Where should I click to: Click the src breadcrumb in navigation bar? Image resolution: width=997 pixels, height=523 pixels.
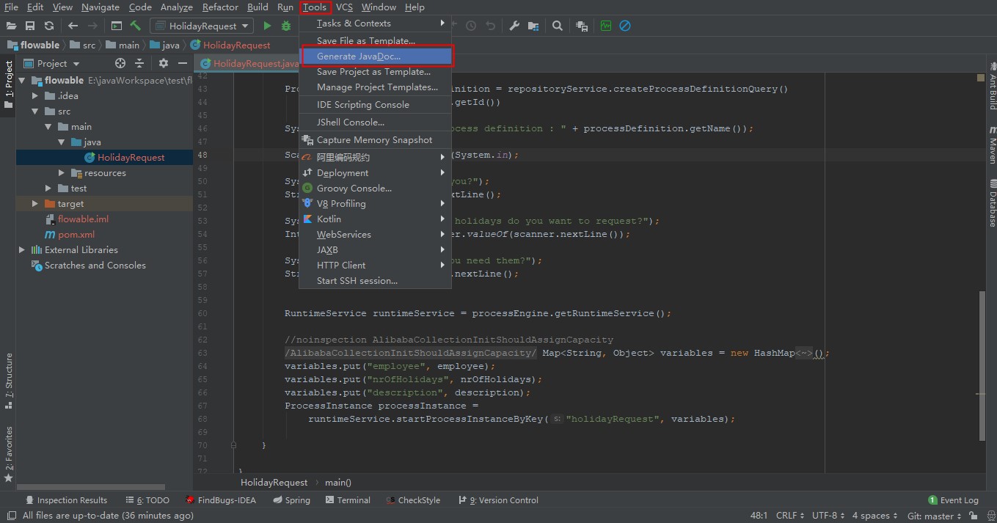89,45
